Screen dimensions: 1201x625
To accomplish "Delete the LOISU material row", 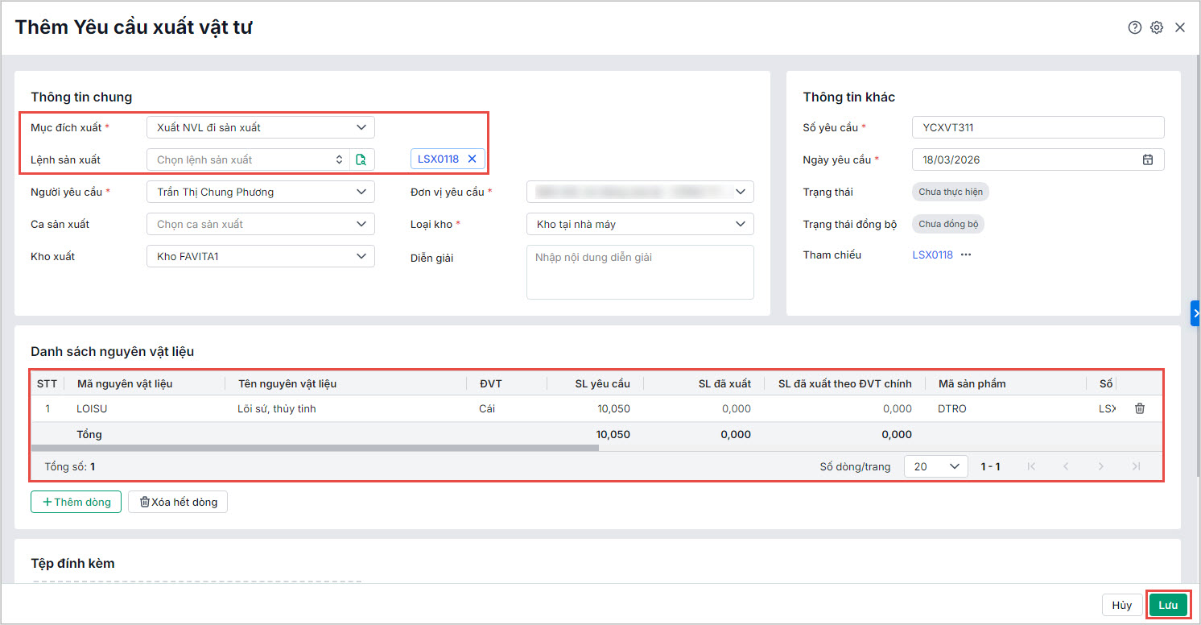I will tap(1140, 408).
